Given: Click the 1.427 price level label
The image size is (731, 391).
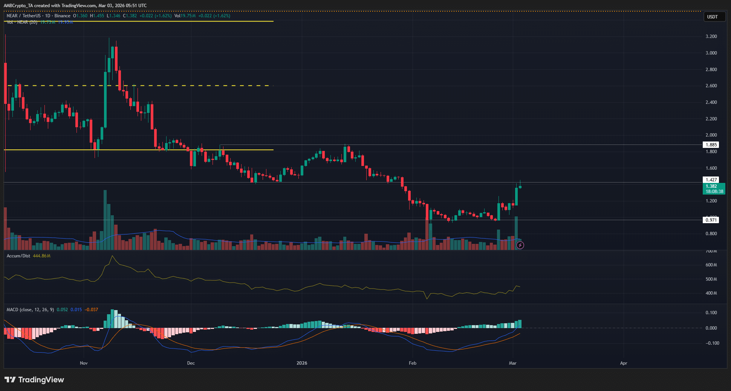Looking at the screenshot, I should tap(711, 180).
